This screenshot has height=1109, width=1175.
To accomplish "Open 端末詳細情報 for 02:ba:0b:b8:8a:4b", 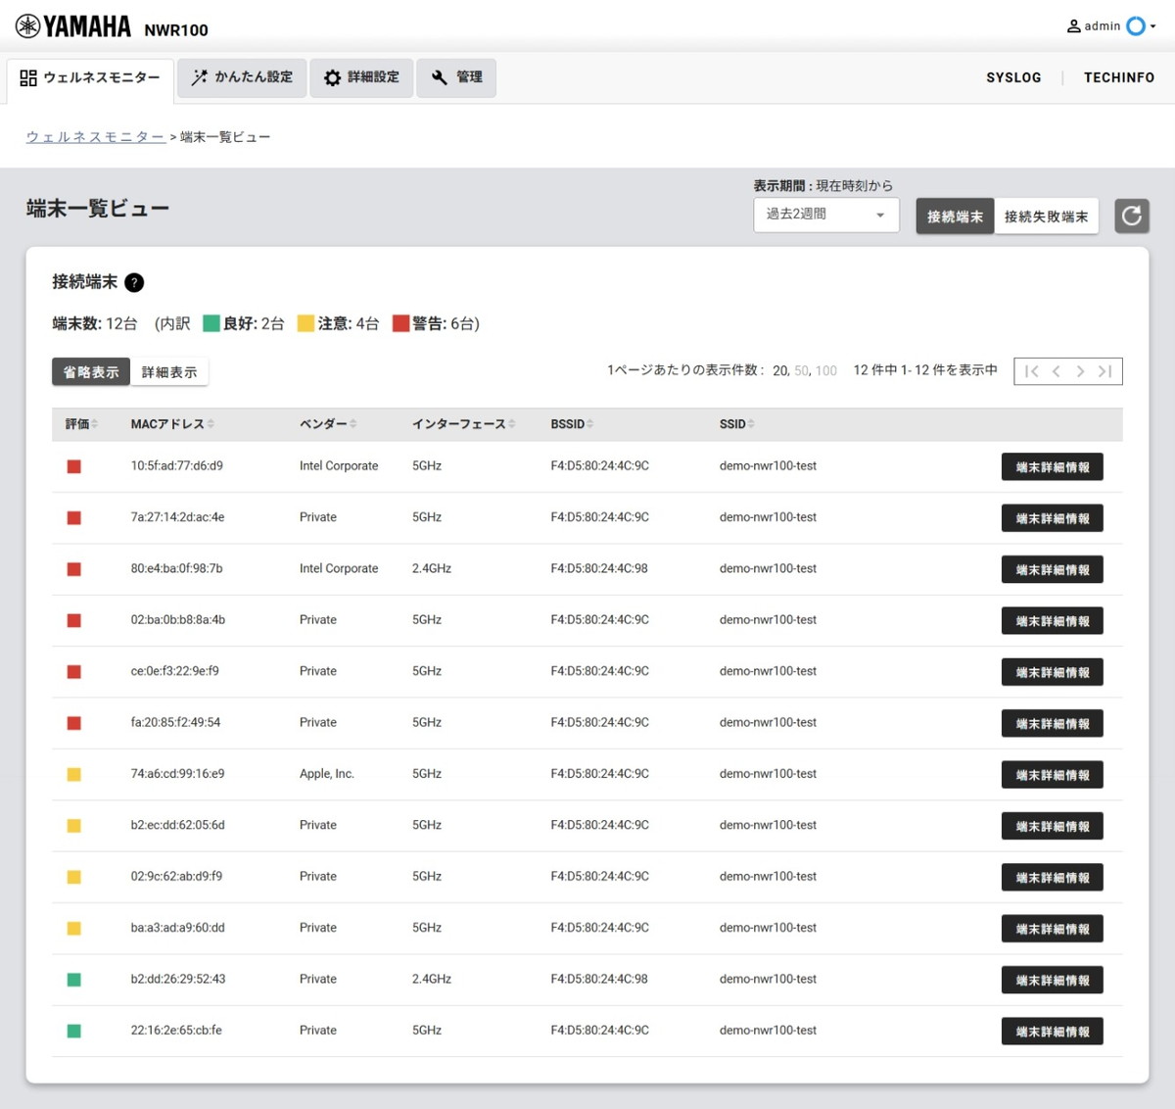I will coord(1053,621).
